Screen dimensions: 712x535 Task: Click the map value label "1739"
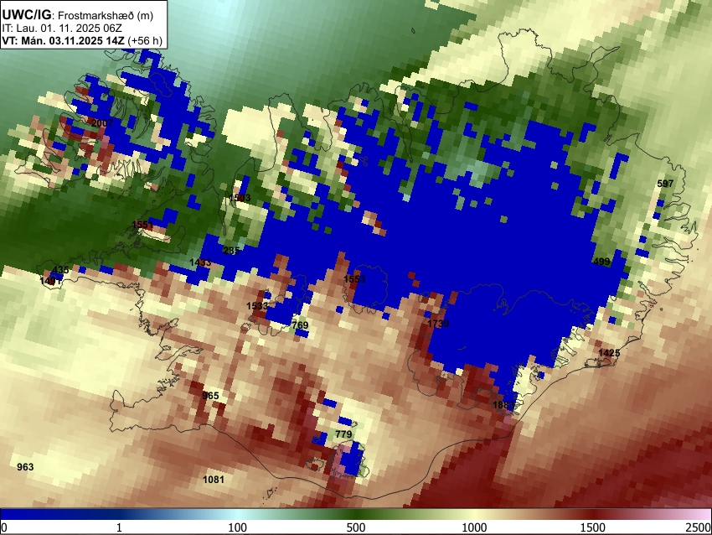(x=438, y=323)
